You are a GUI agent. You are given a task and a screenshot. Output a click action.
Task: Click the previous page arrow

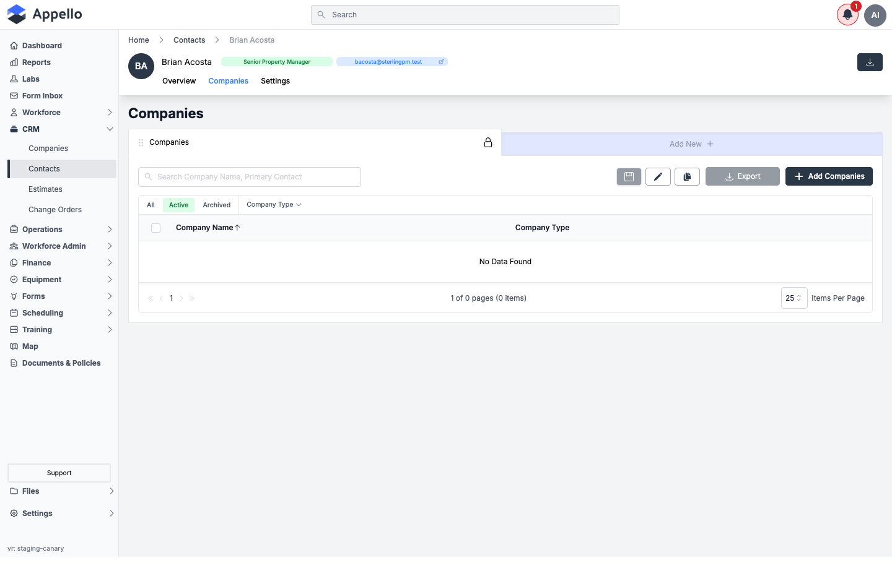[x=161, y=298]
